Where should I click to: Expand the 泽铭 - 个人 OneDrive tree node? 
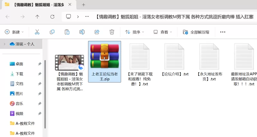4,44
